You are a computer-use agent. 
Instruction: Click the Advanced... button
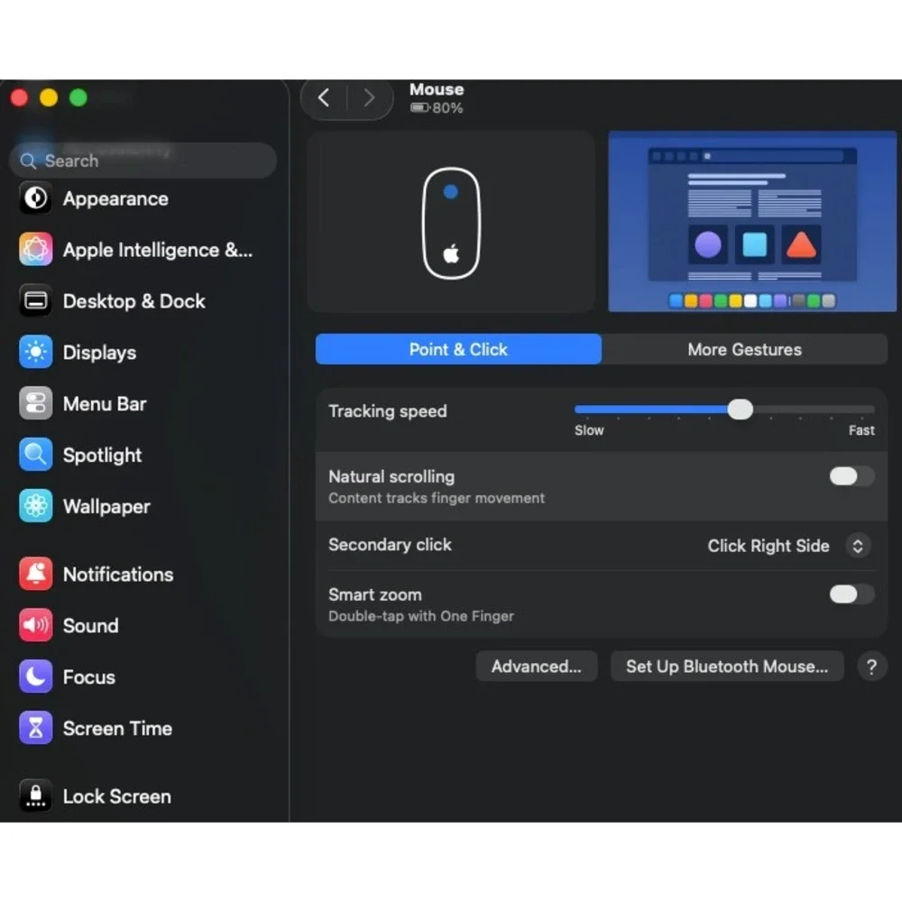click(x=536, y=667)
